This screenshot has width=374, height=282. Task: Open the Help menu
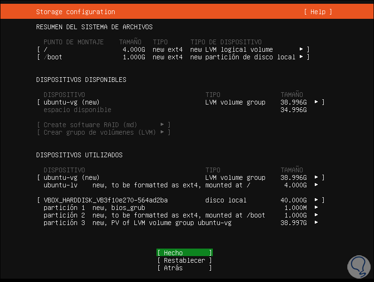tap(318, 12)
